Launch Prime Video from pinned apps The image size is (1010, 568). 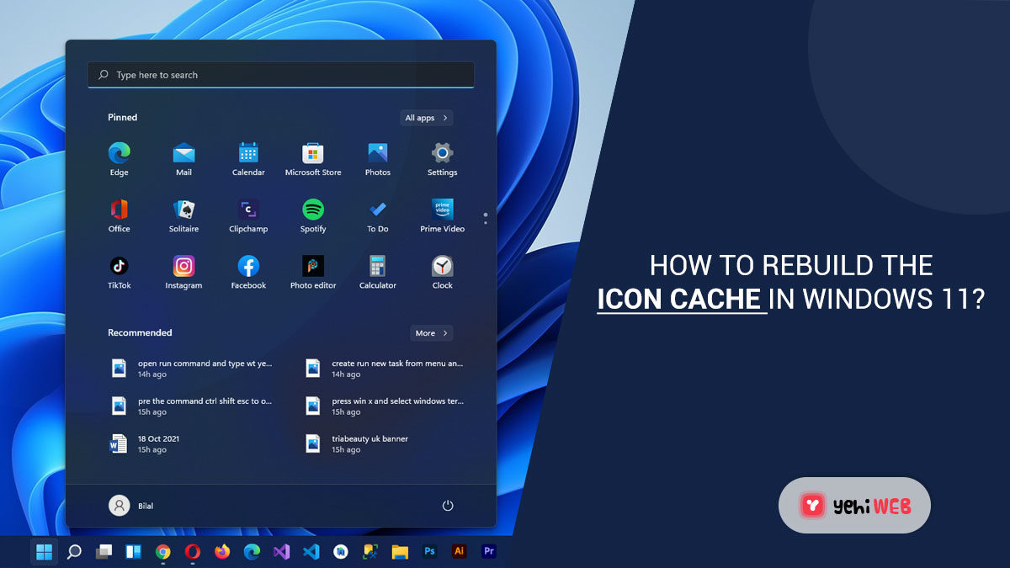[x=442, y=210]
